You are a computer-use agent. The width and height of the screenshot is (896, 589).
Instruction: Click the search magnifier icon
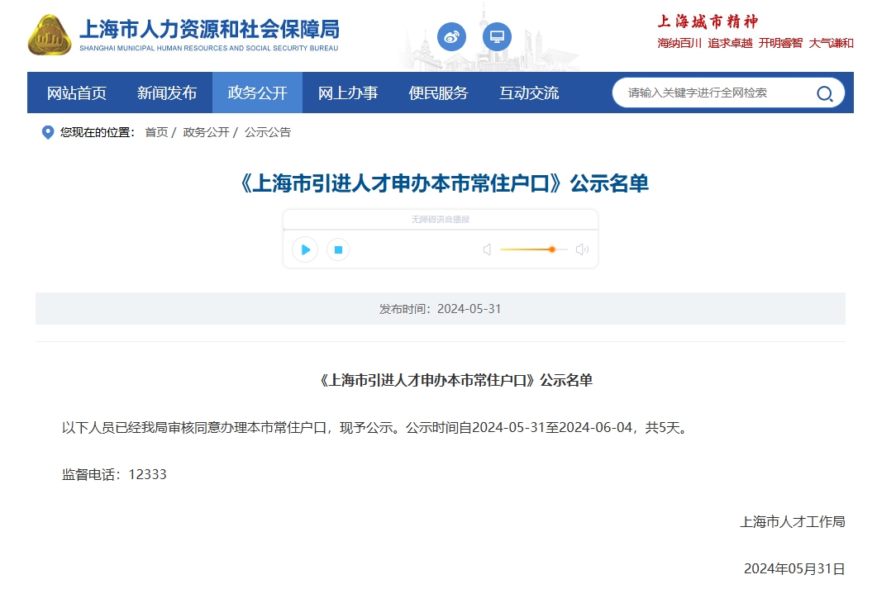click(x=824, y=93)
